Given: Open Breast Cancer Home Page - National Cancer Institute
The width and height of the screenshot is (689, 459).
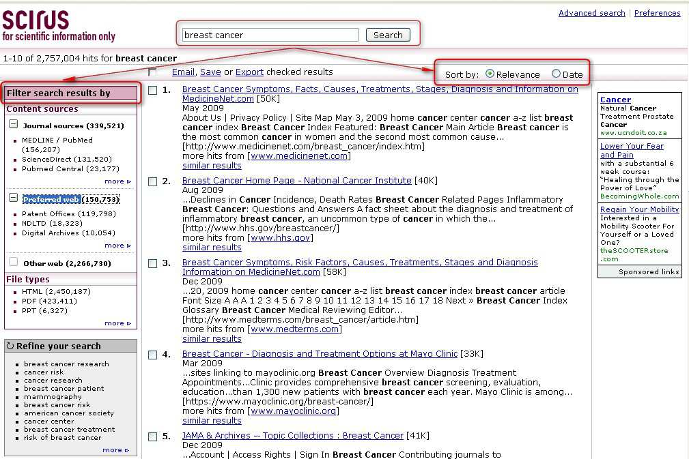Looking at the screenshot, I should point(297,180).
